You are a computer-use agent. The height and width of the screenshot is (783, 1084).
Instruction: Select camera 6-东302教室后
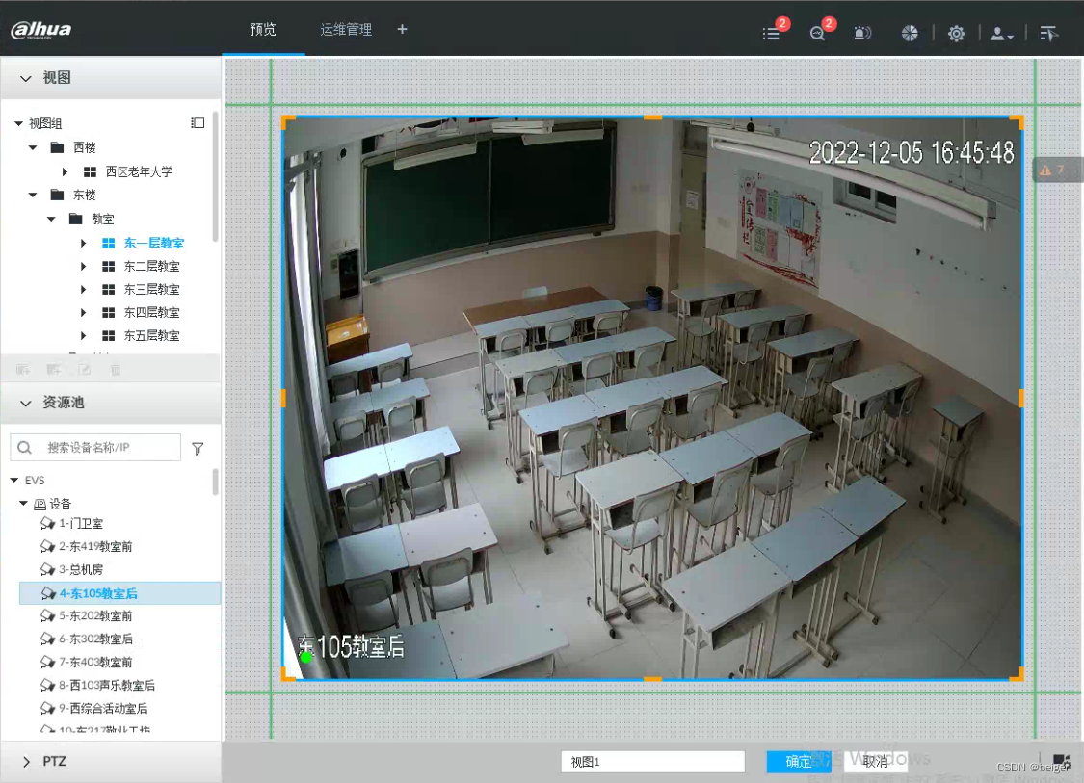pos(95,639)
